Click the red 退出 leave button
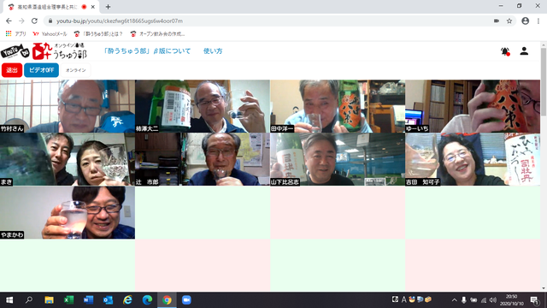 coord(12,70)
